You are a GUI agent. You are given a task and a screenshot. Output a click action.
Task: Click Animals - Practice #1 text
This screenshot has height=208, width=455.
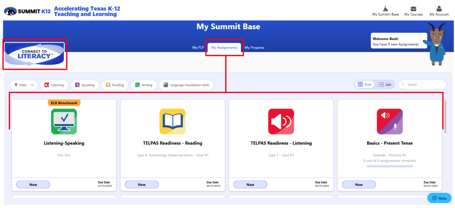[390, 155]
